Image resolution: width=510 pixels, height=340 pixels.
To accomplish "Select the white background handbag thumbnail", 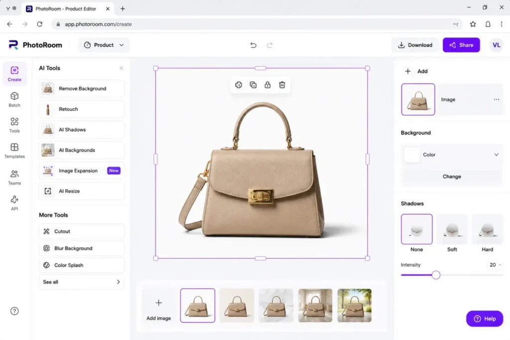I will (197, 305).
